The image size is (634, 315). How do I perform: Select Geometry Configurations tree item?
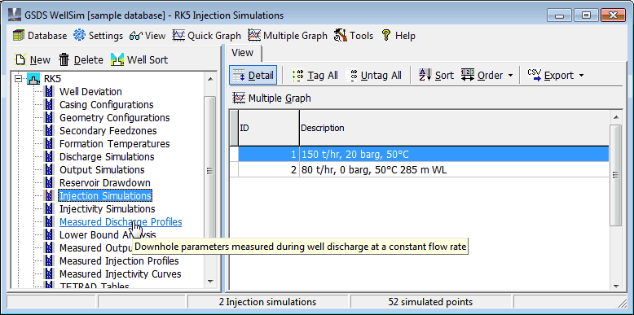114,118
